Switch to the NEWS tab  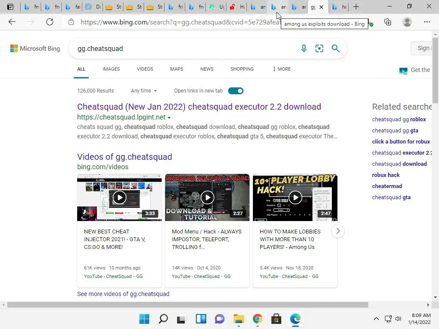click(207, 69)
